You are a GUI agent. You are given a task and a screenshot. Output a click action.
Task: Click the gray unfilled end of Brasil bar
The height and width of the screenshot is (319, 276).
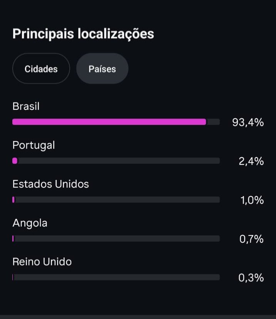213,122
